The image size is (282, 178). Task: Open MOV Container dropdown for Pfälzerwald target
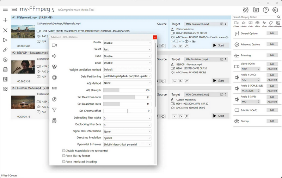coord(206,24)
